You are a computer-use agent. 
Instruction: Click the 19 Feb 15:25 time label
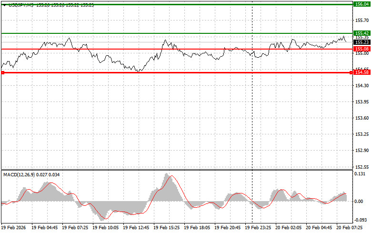tap(167, 228)
